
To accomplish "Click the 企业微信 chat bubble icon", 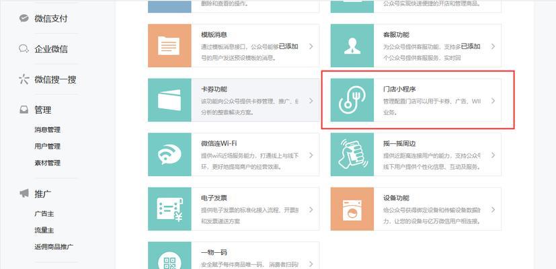I will [24, 48].
